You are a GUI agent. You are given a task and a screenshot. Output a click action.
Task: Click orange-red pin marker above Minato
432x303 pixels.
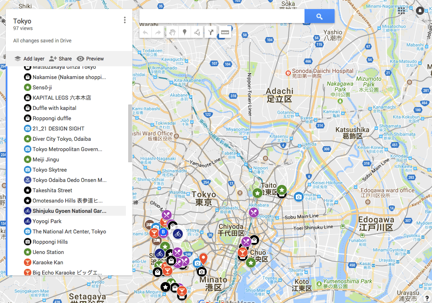(x=203, y=259)
